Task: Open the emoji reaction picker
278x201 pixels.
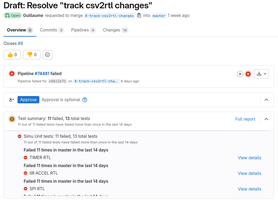Action: [47, 55]
